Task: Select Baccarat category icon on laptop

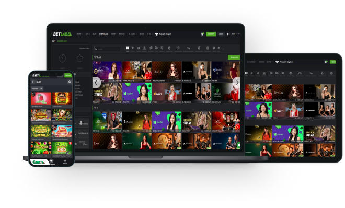Action: 162,48
